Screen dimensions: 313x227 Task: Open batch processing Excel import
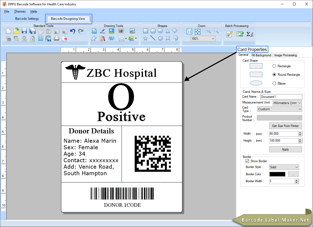click(240, 34)
